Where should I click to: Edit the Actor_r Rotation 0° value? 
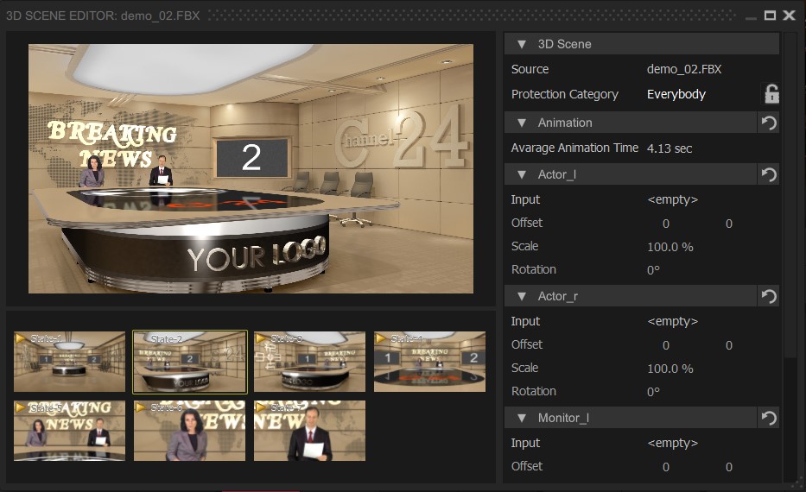point(653,392)
